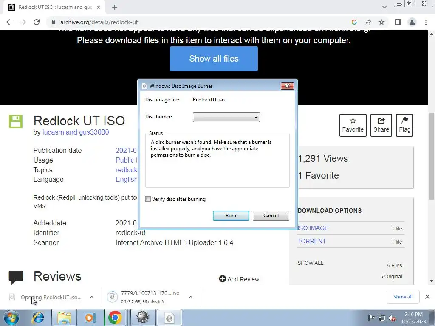Viewport: 435px width, 326px height.
Task: Click the 1,291 Views text
Action: tap(323, 158)
